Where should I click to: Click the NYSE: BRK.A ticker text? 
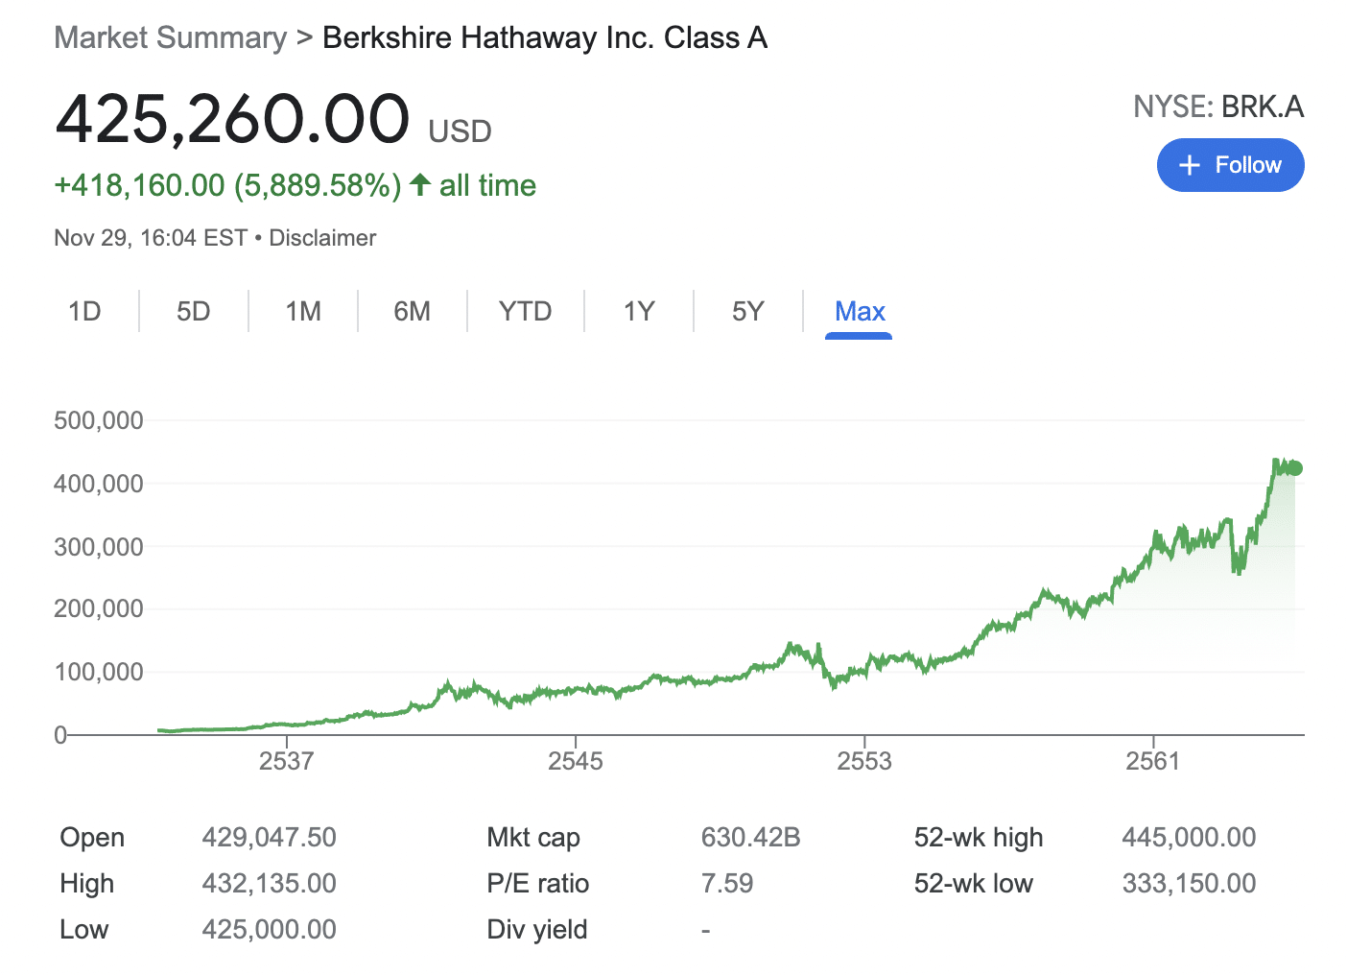coord(1219,107)
